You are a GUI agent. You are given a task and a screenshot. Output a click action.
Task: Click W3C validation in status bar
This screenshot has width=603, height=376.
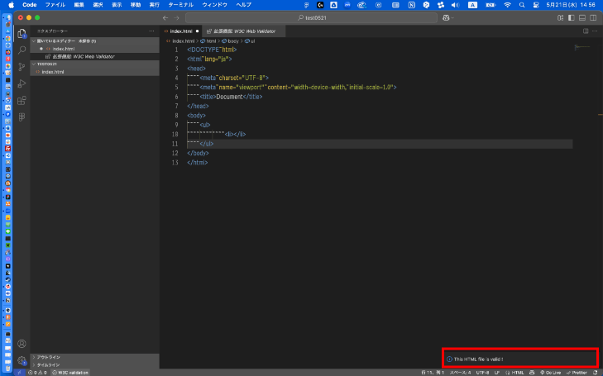(x=71, y=373)
